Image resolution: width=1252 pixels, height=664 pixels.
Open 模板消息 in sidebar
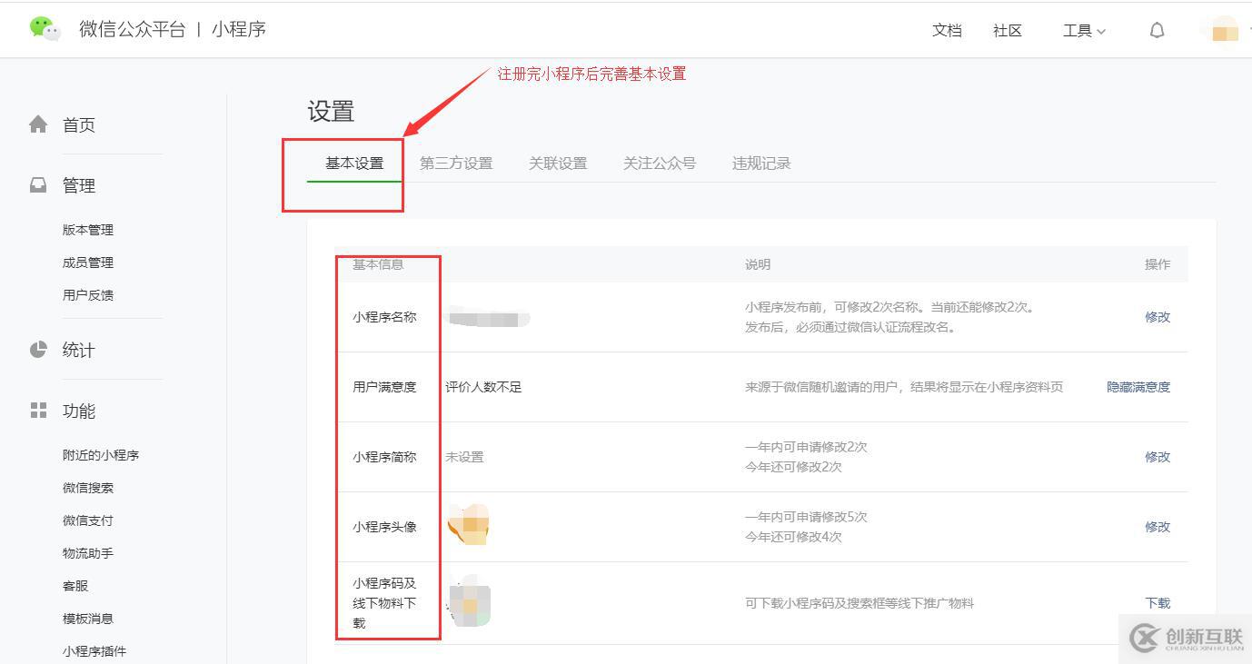(88, 619)
